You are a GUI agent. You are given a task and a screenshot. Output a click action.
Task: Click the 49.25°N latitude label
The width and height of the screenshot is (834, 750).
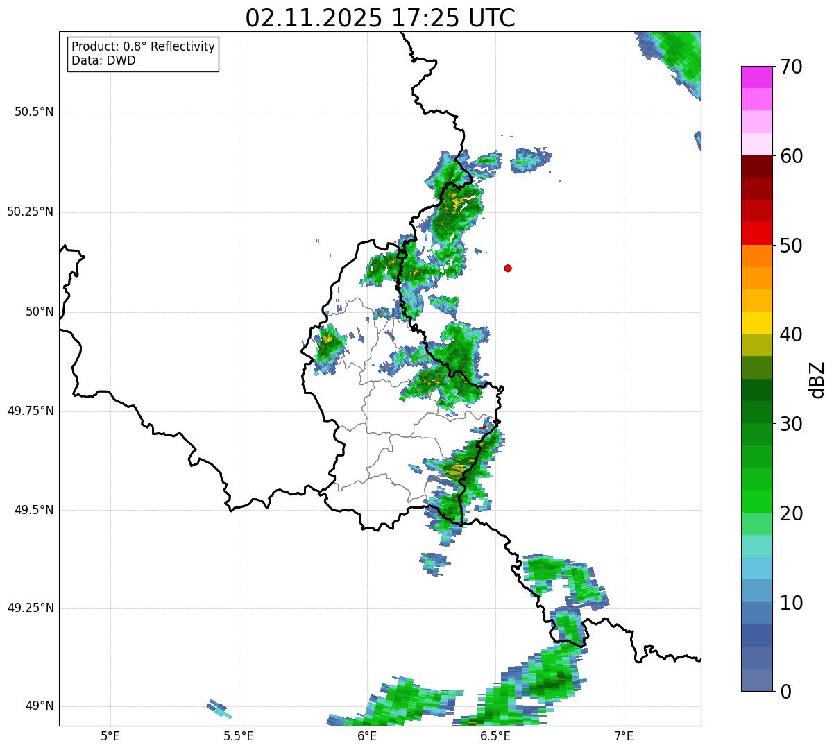click(31, 608)
